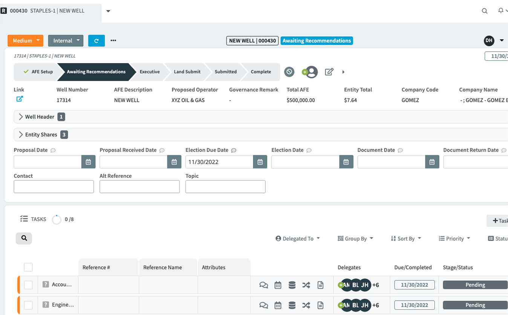This screenshot has height=315, width=508.
Task: Click the cancel/block circle icon
Action: point(289,72)
